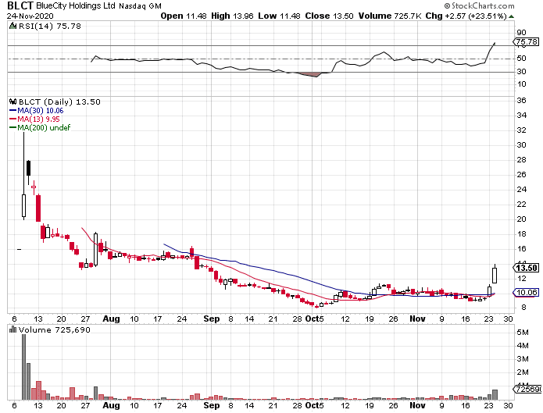Click the green up-arrow beside the change percentage
Image resolution: width=543 pixels, height=413 pixels.
coord(512,16)
